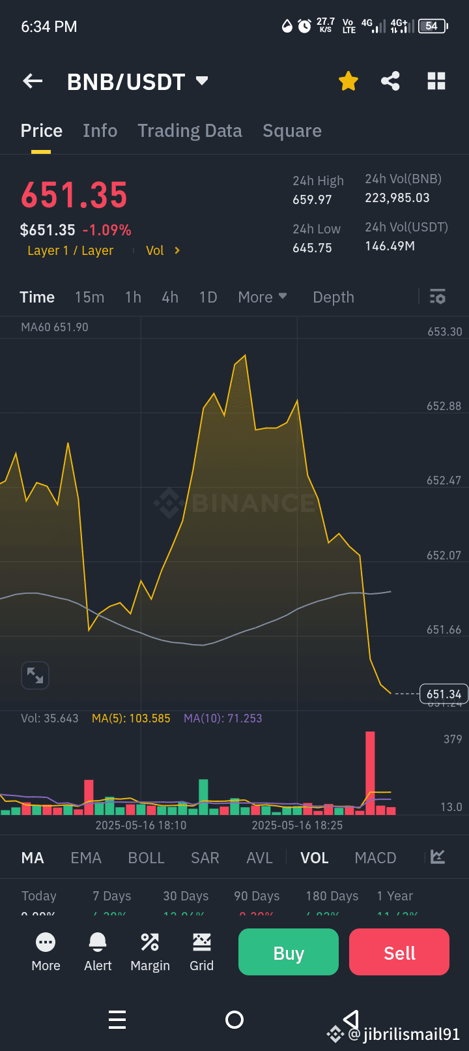This screenshot has height=1051, width=469.
Task: Tap Android recent apps menu button
Action: coord(117,1020)
